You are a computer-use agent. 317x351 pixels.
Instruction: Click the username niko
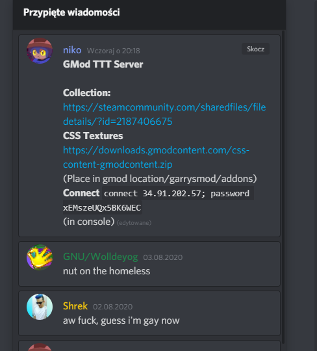(72, 50)
